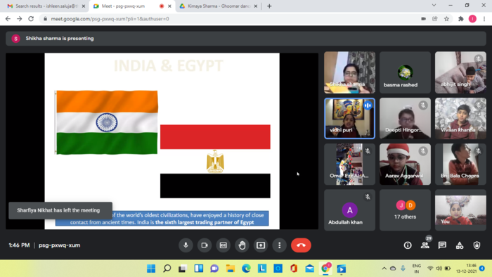Open new browser tab plus button

[269, 6]
